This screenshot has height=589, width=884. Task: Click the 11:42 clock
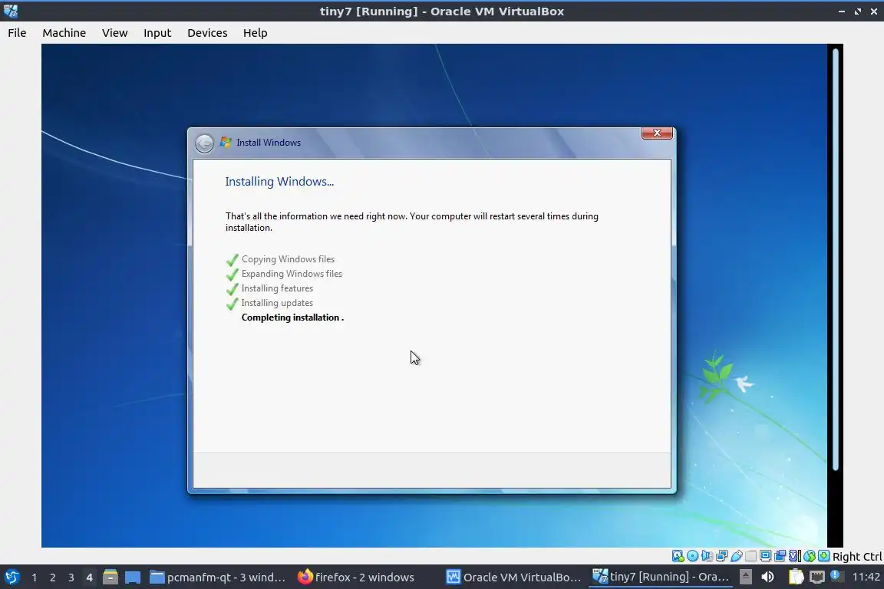click(x=866, y=577)
